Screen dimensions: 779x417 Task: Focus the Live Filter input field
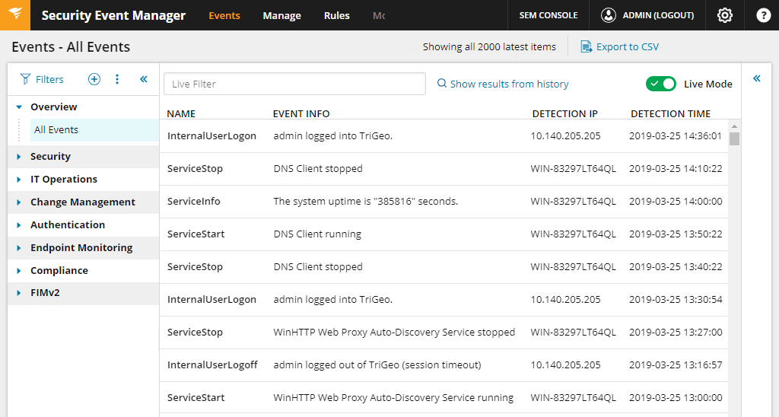click(294, 84)
